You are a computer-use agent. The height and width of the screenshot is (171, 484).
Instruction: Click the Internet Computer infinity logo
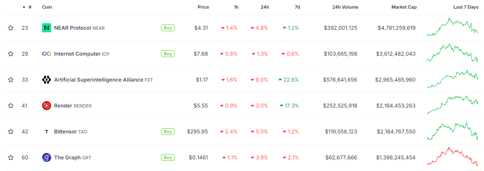coord(47,54)
